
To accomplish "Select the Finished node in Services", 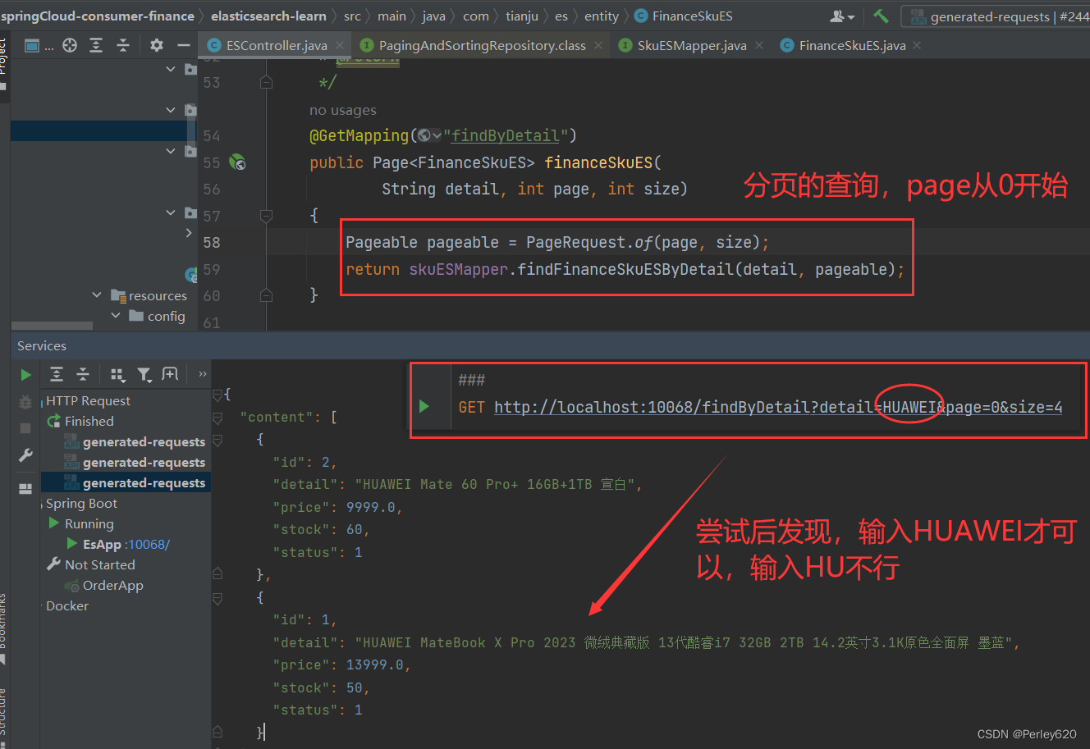I will (89, 421).
